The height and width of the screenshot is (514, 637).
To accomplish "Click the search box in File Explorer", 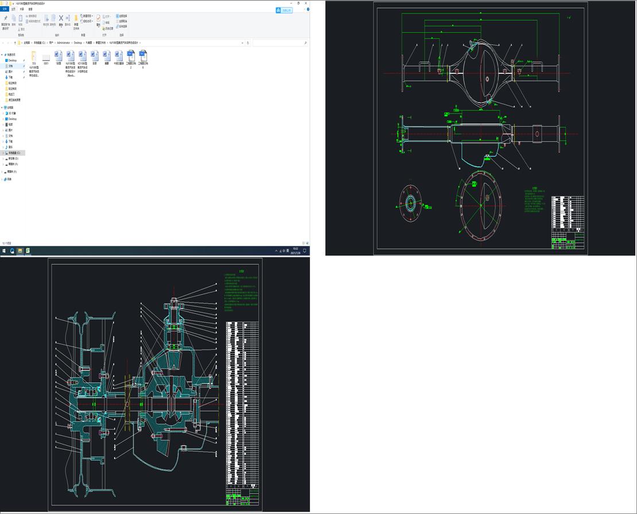I will (278, 43).
